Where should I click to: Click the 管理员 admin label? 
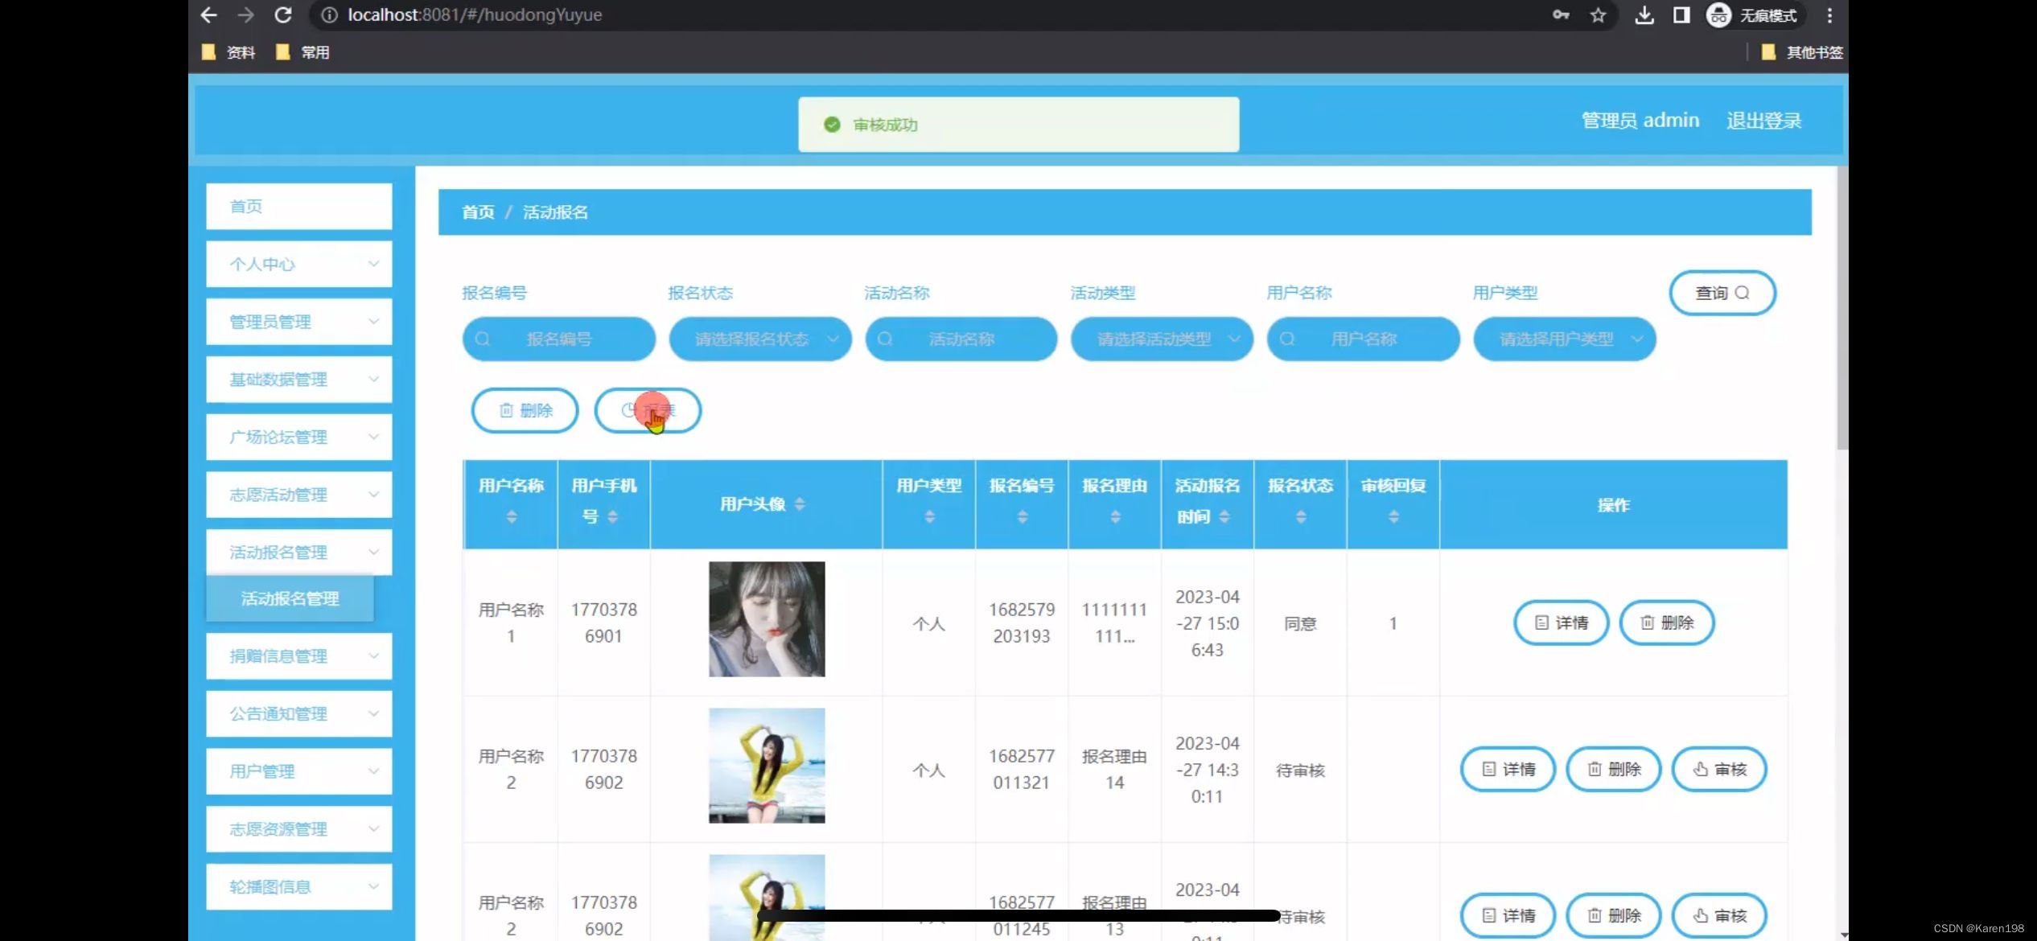coord(1640,121)
